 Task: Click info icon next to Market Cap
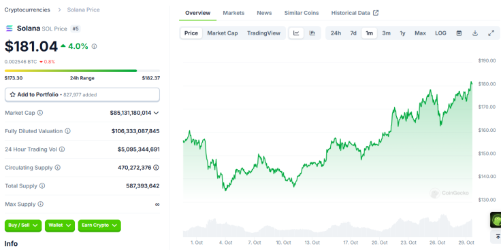click(x=40, y=113)
